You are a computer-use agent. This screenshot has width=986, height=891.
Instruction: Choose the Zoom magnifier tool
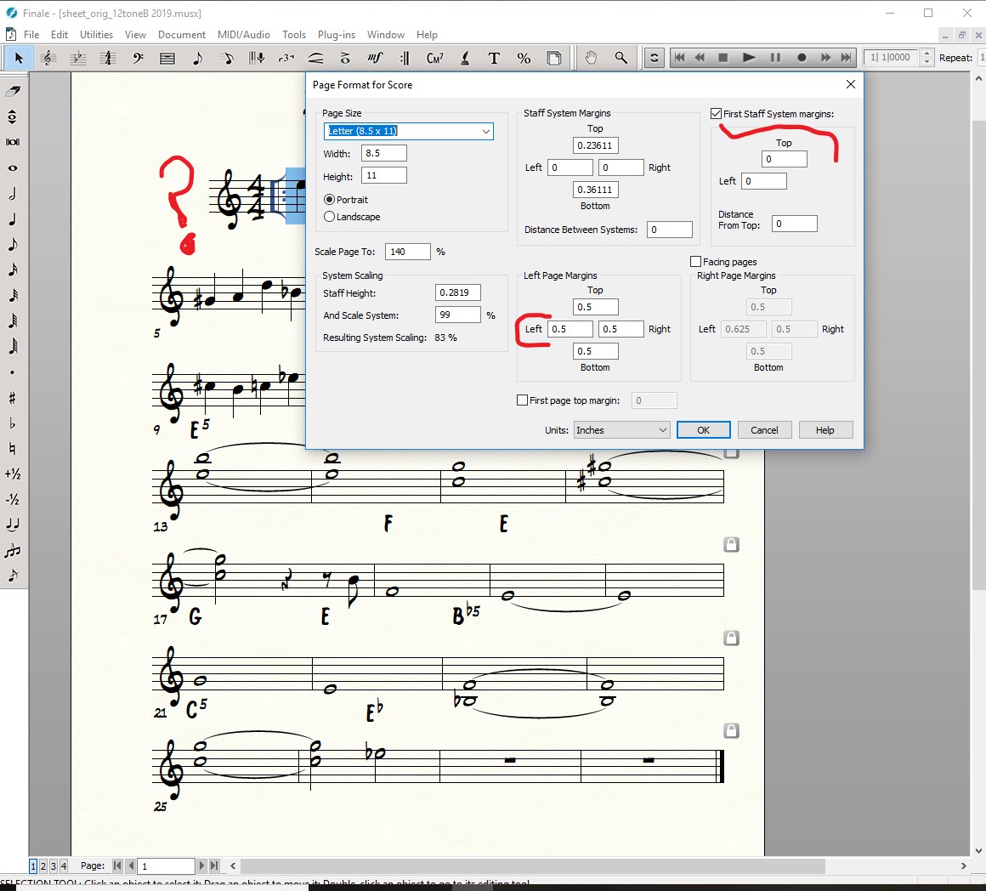[x=621, y=58]
